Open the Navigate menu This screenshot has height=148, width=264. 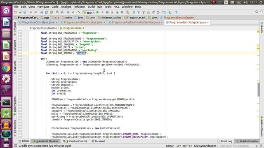coord(43,7)
